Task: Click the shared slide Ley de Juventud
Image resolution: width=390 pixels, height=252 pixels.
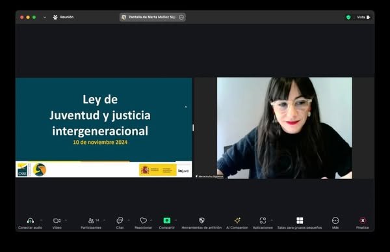Action: click(104, 128)
